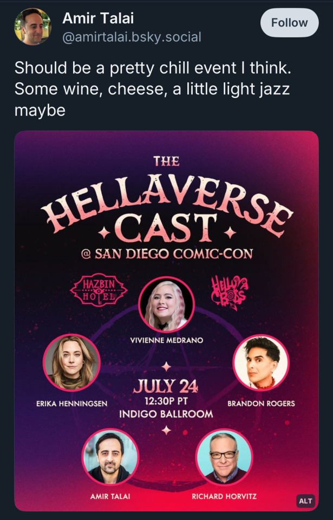Click Amir Talai's circular poster photo
Image resolution: width=333 pixels, height=520 pixels.
(x=110, y=457)
